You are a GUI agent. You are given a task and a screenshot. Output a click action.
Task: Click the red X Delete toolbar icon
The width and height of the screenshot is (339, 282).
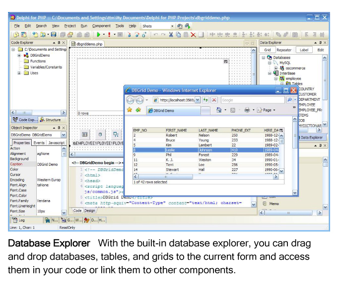[x=193, y=35]
